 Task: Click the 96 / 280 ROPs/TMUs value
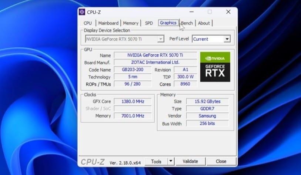point(133,84)
